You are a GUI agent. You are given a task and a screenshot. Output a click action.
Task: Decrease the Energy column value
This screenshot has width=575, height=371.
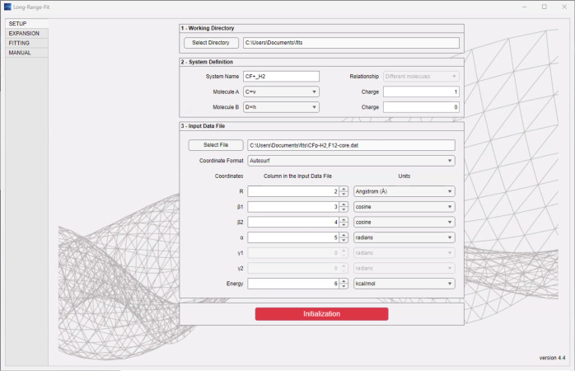pyautogui.click(x=344, y=286)
